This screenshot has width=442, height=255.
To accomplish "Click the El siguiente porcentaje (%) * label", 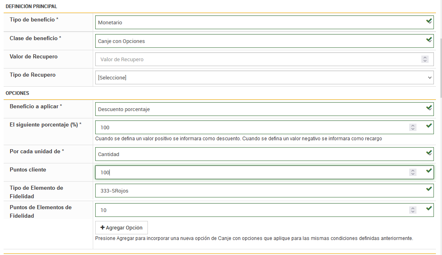I will pyautogui.click(x=45, y=125).
